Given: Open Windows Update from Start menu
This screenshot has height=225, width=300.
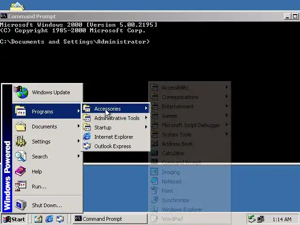Looking at the screenshot, I should coord(47,92).
